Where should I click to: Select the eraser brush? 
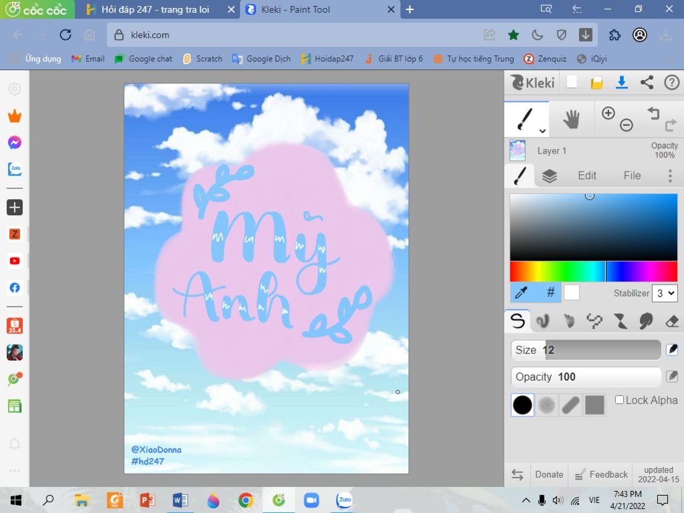[x=672, y=321]
